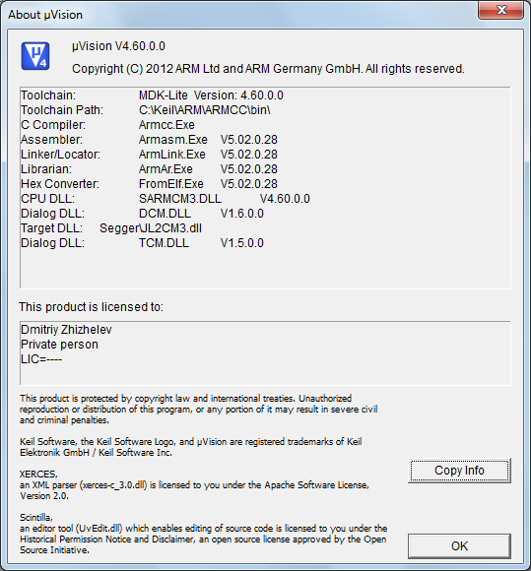Click the V4.60.0.0 version of SARMCM3.DLL

tap(285, 199)
